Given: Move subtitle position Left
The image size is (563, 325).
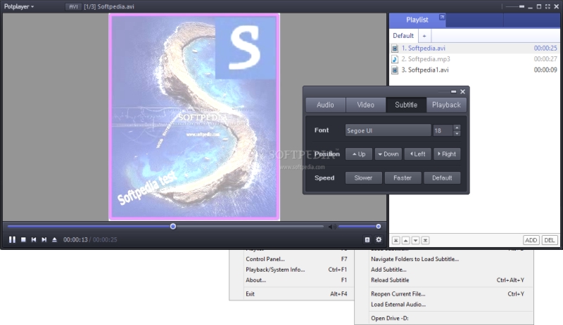Looking at the screenshot, I should 417,154.
